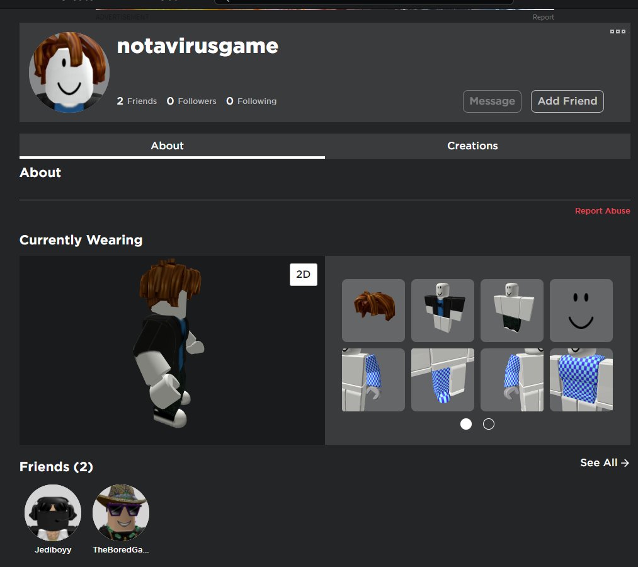Report the advertisement above the profile

pyautogui.click(x=543, y=17)
